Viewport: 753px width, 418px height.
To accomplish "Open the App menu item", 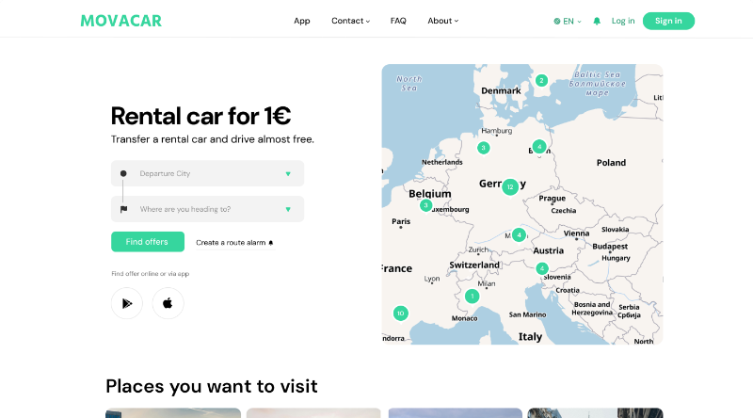I will click(301, 21).
